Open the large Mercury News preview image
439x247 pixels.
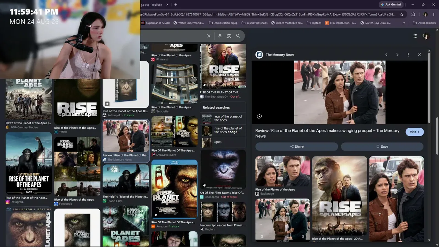[340, 93]
